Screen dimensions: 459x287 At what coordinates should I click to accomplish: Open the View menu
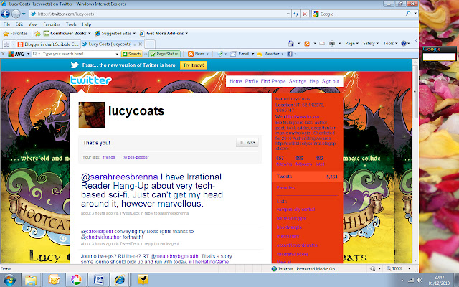pos(33,24)
